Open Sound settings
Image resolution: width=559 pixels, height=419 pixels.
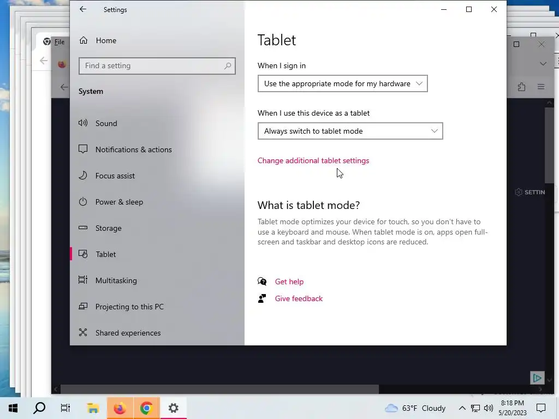(x=106, y=123)
